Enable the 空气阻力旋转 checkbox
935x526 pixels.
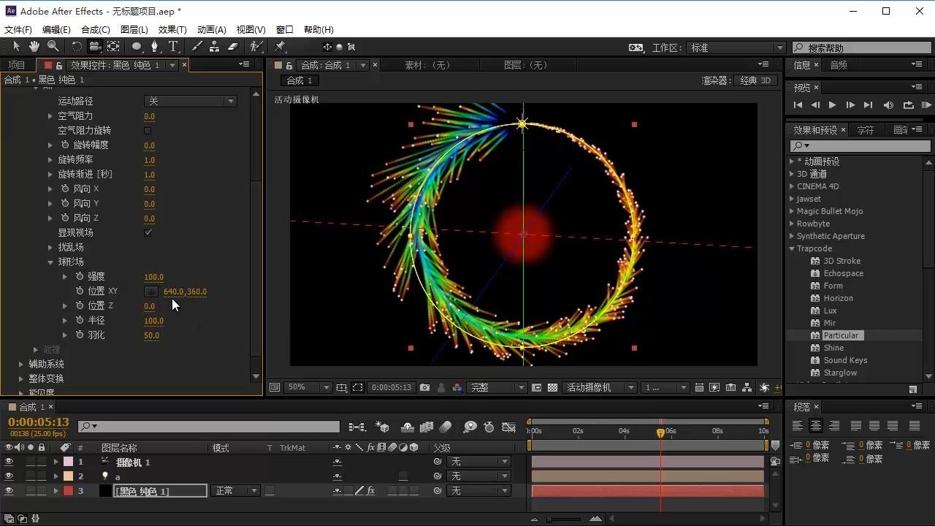148,131
